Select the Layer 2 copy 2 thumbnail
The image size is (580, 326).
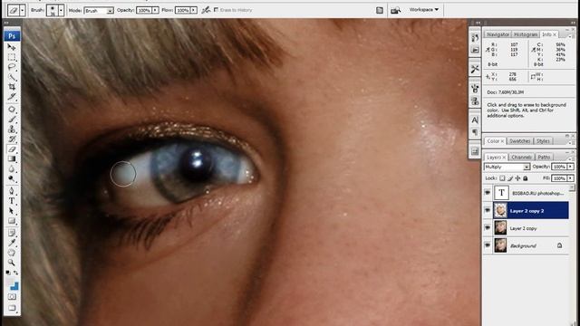[x=500, y=210]
